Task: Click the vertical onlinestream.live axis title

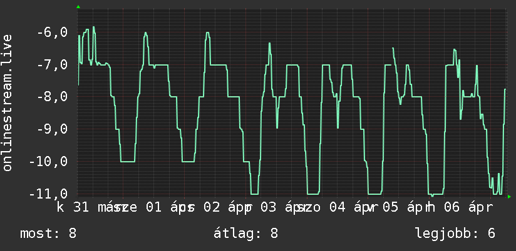Action: coord(7,102)
